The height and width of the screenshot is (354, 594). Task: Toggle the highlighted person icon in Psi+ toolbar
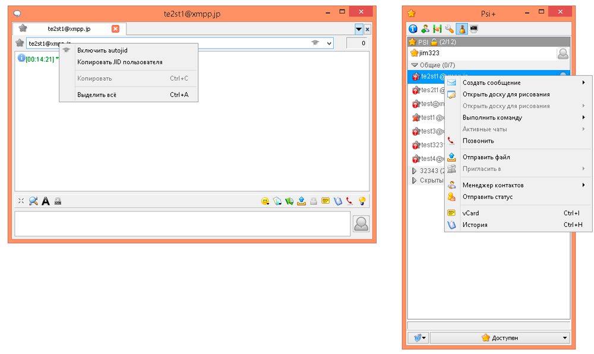pos(462,29)
